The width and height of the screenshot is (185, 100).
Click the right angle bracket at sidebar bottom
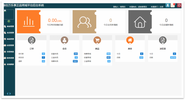click(x=10, y=94)
